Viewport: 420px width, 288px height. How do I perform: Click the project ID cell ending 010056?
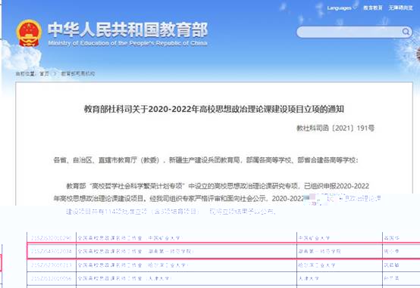pos(51,278)
